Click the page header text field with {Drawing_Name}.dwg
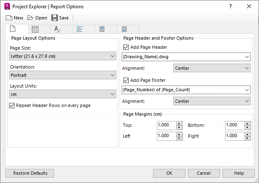Viewport: 259px width, 183px height. pos(183,57)
